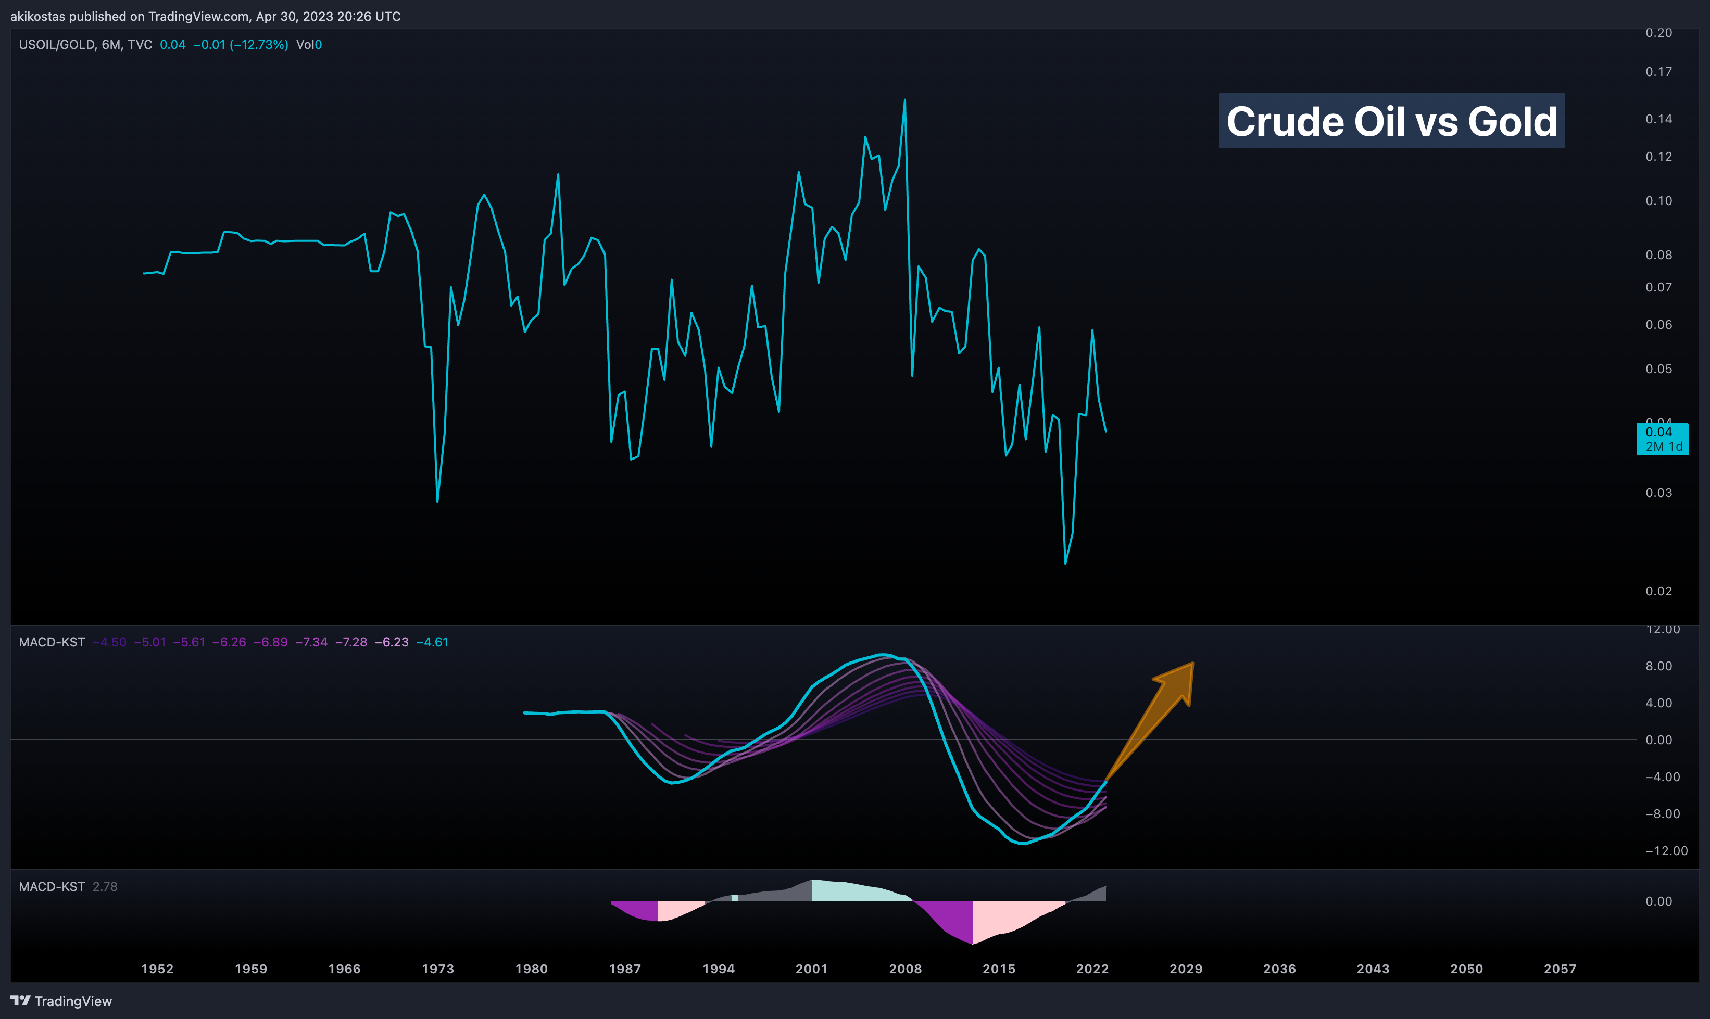Image resolution: width=1710 pixels, height=1019 pixels.
Task: Click the cyan −4.61 MACD-KST legend value
Action: 432,642
